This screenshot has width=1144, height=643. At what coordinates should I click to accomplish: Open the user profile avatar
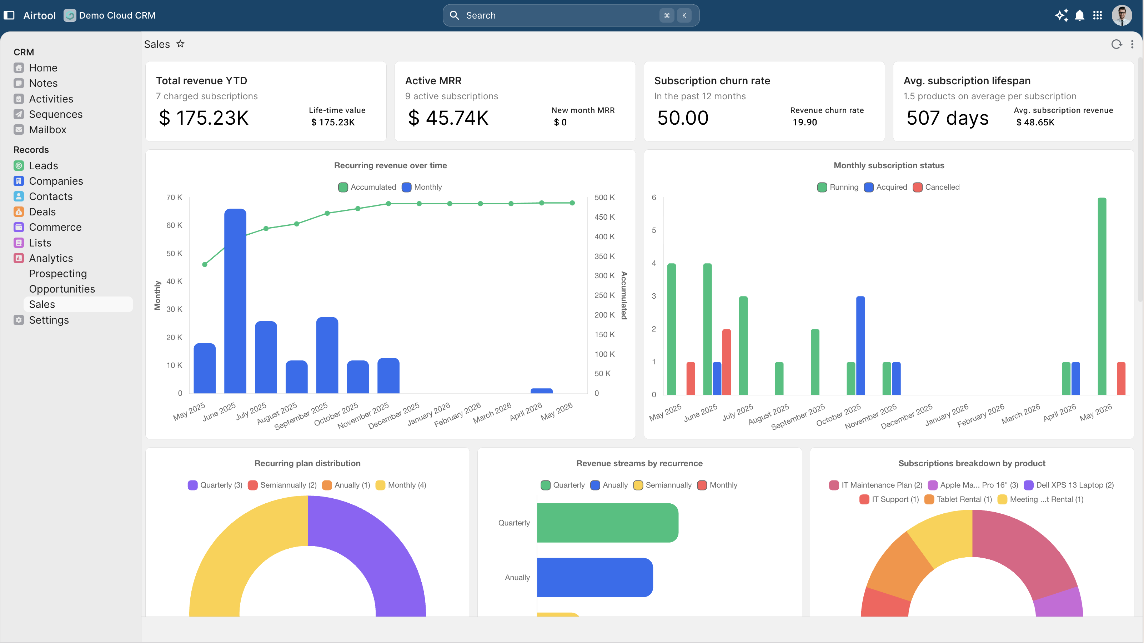click(1122, 16)
